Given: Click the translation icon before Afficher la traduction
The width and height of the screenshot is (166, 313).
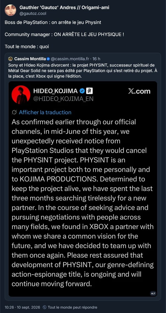Looking at the screenshot, I should [14, 112].
